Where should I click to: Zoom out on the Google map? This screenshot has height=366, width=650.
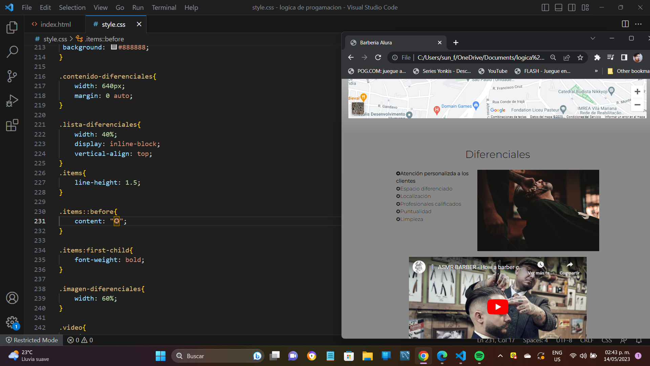tap(637, 105)
